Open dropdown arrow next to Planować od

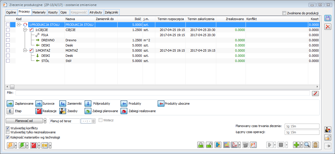[45, 121]
